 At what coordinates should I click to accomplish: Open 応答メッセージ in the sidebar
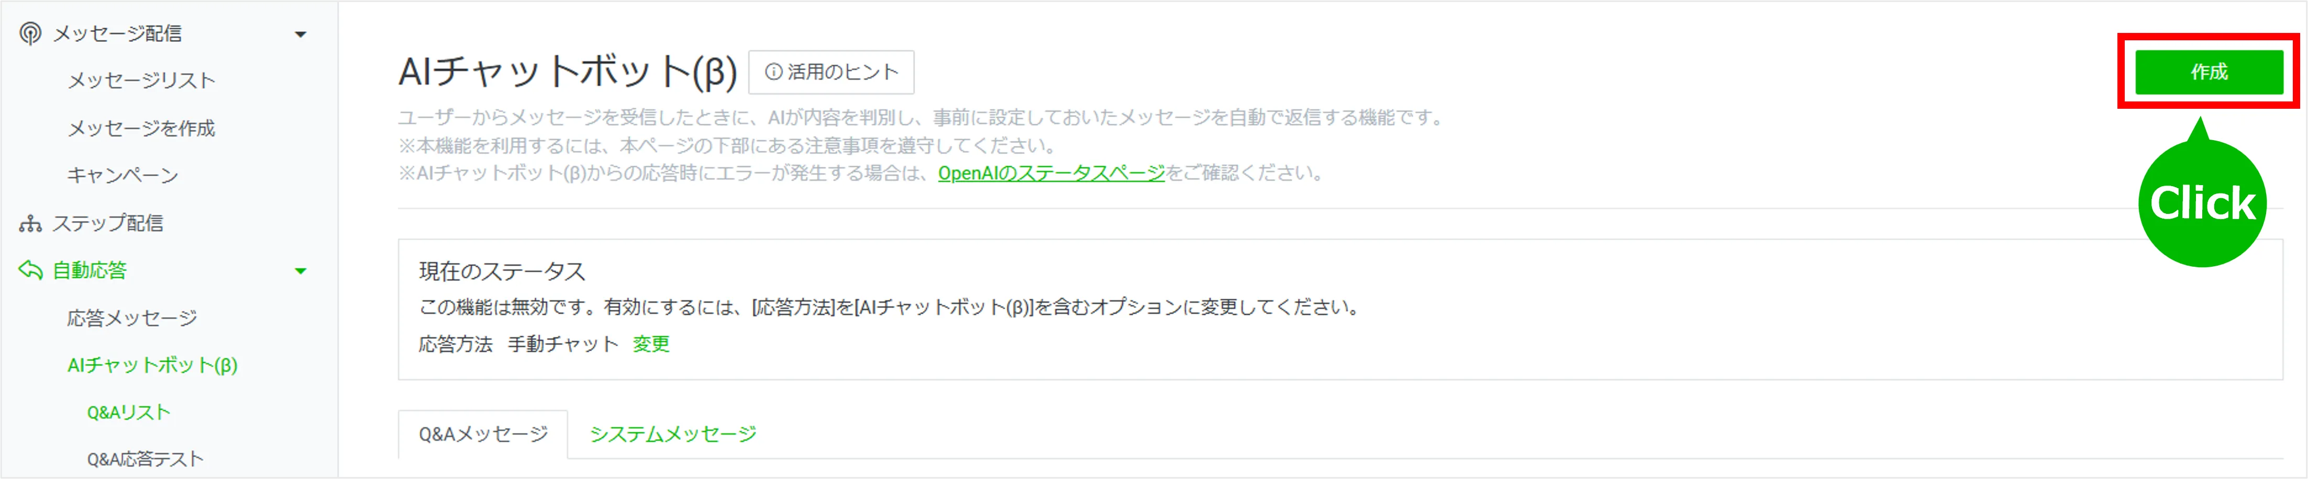click(x=132, y=318)
